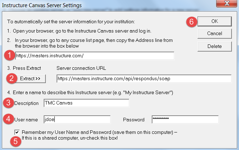
Task: Click the 'Server connection URL' label
Action: pos(81,68)
